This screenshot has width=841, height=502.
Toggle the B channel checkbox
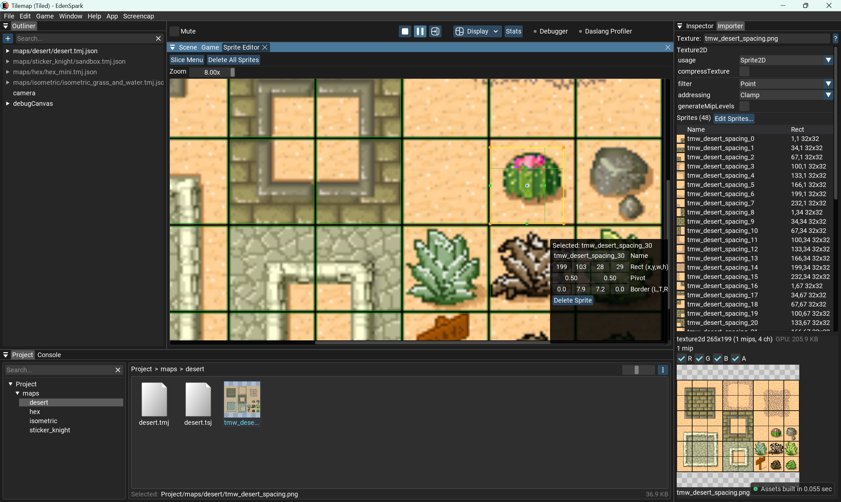click(717, 358)
